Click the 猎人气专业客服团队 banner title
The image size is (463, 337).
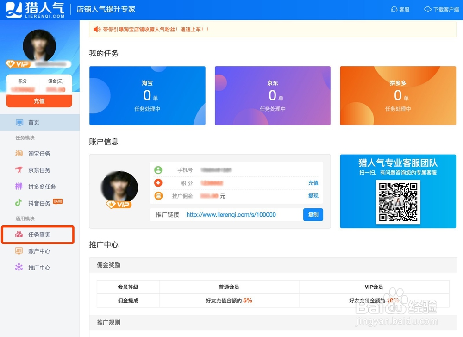click(x=398, y=162)
